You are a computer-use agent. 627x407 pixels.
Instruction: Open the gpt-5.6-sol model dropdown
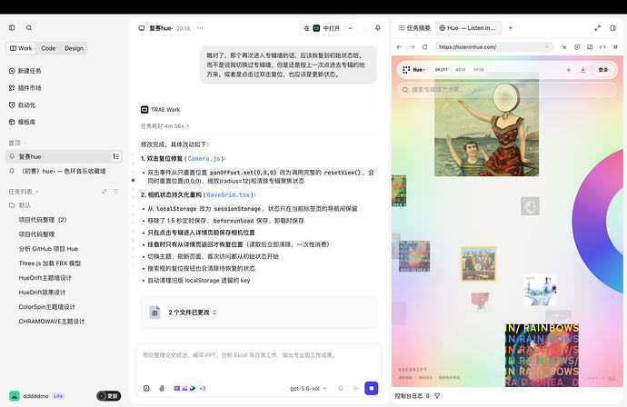click(308, 388)
